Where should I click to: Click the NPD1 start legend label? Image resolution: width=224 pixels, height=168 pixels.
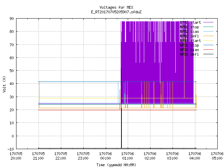coord(190,41)
